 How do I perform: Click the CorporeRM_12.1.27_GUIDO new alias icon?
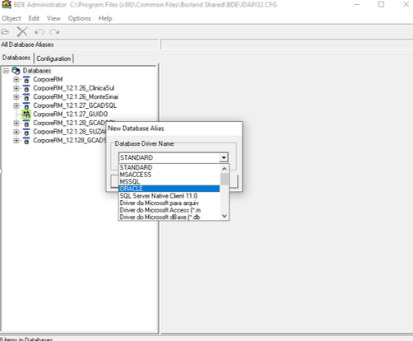pos(26,114)
